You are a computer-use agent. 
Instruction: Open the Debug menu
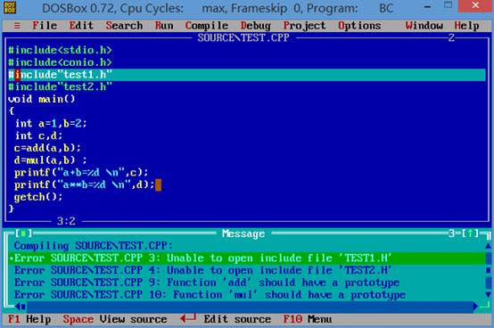pos(256,26)
